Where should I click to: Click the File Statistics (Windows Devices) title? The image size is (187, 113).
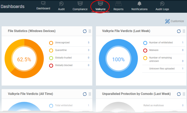point(32,31)
